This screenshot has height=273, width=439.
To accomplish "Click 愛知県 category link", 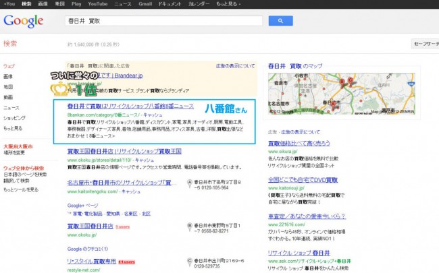I will [x=113, y=214].
